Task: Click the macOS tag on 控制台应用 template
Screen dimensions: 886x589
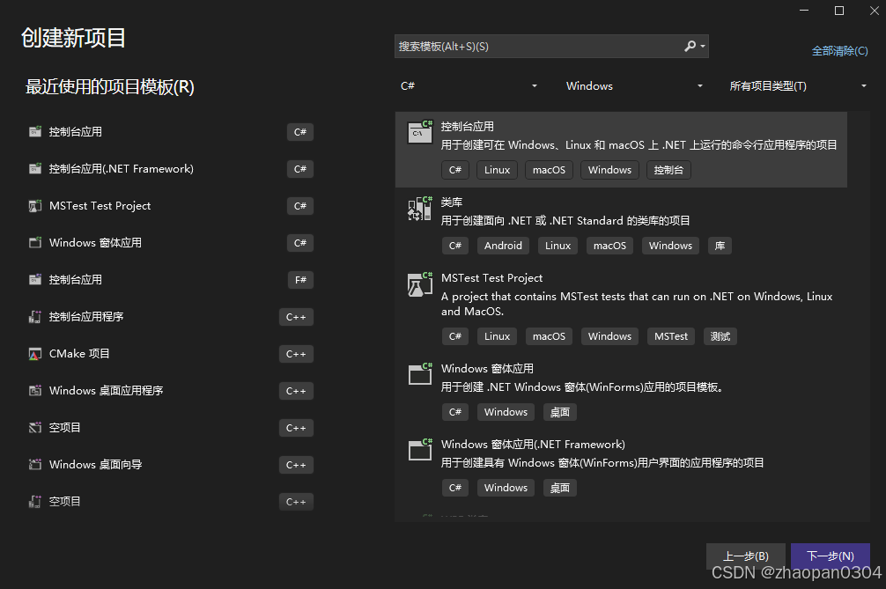Action: click(x=549, y=170)
